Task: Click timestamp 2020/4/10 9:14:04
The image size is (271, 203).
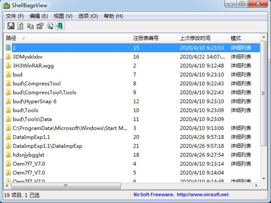Action: click(202, 173)
